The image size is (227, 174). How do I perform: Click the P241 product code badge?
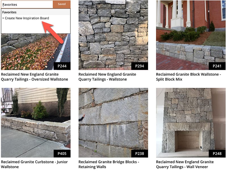[217, 66]
